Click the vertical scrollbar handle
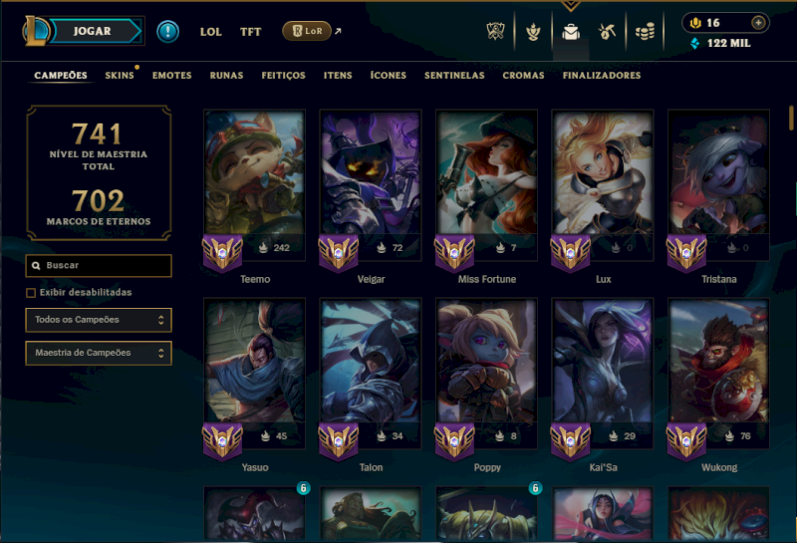 (x=791, y=118)
